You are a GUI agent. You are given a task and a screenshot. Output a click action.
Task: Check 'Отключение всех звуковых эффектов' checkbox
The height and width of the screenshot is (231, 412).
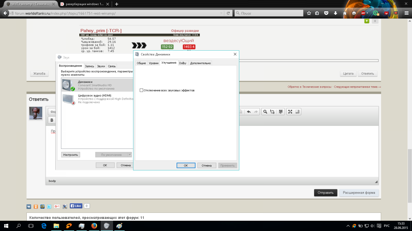pyautogui.click(x=141, y=90)
